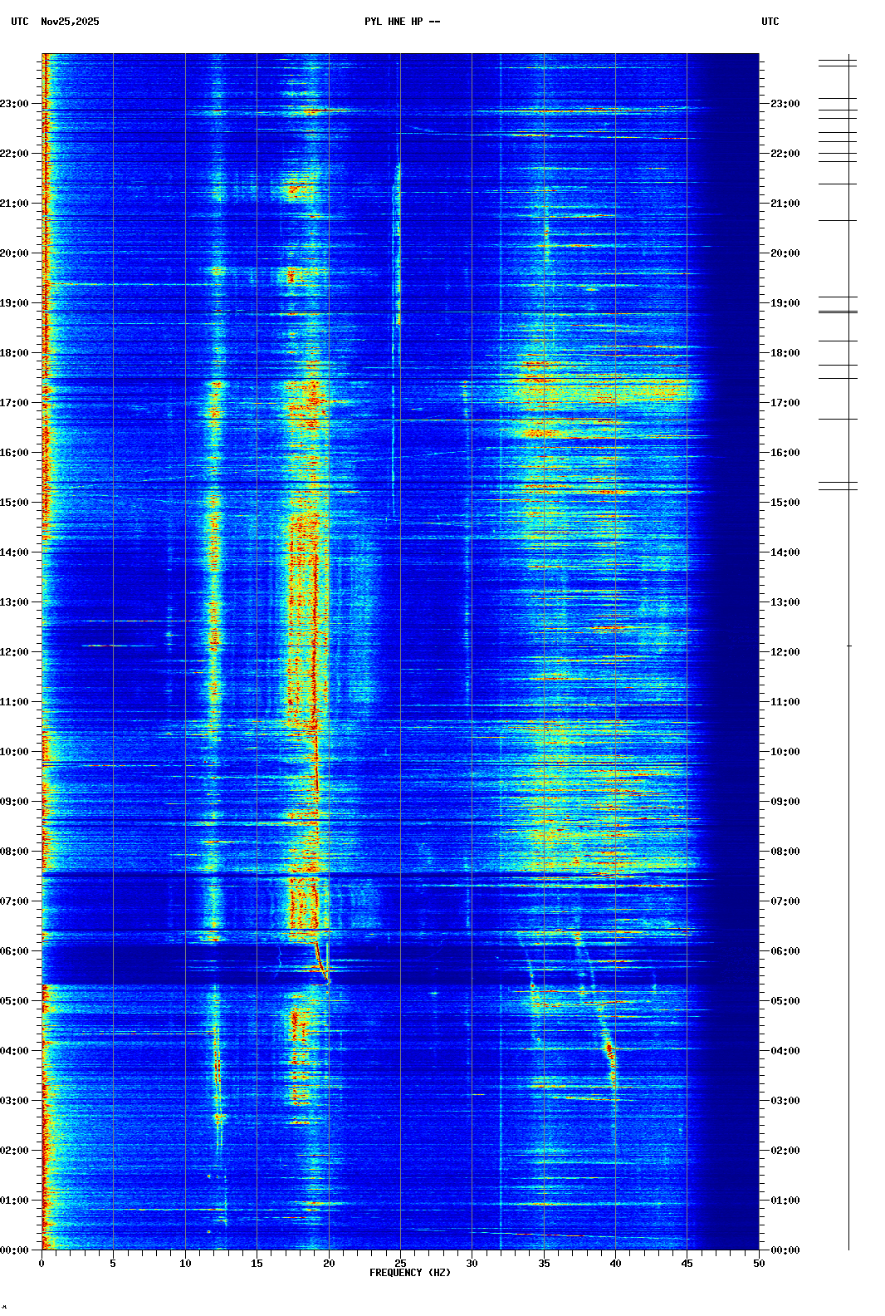Screen dimensions: 885x1316
Task: Click the 09:00 label on right axis
Action: click(785, 802)
